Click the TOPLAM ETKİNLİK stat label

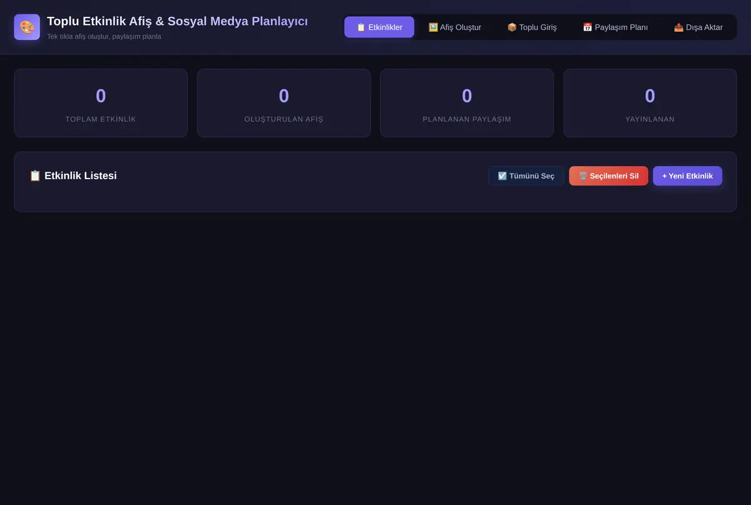pyautogui.click(x=101, y=119)
